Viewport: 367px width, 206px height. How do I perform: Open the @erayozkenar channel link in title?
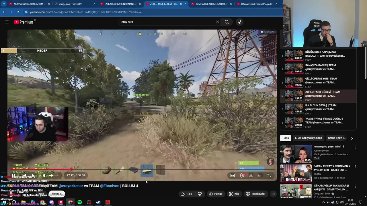[x=71, y=186]
